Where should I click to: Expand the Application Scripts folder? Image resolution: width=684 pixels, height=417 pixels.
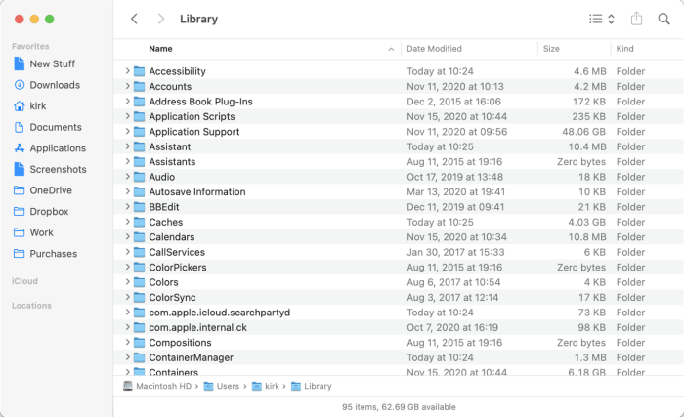click(127, 116)
